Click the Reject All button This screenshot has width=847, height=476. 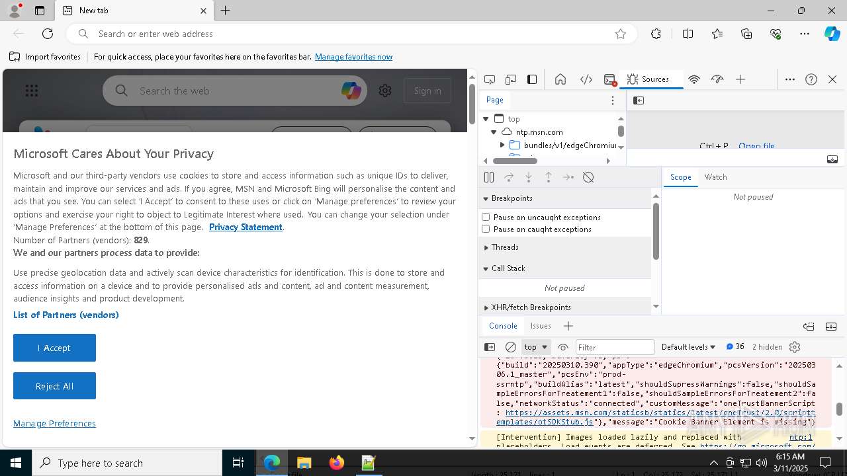point(54,386)
